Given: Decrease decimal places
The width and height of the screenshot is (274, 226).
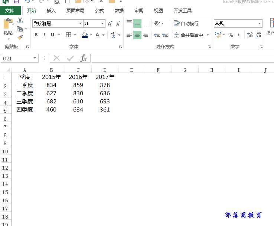Looking at the screenshot, I should click(258, 35).
